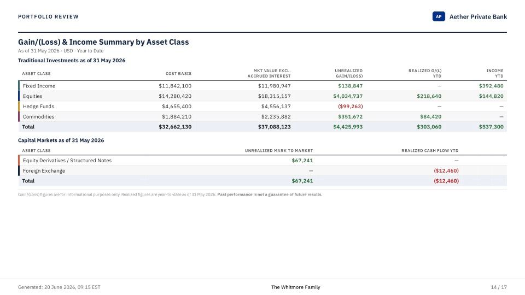Click the Portfolio Review header text
This screenshot has width=525, height=295.
[48, 17]
